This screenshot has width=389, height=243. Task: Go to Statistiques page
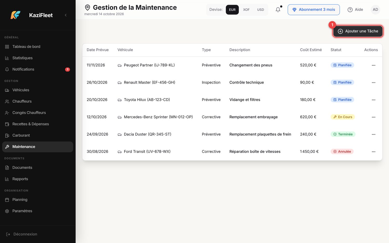(x=38, y=58)
